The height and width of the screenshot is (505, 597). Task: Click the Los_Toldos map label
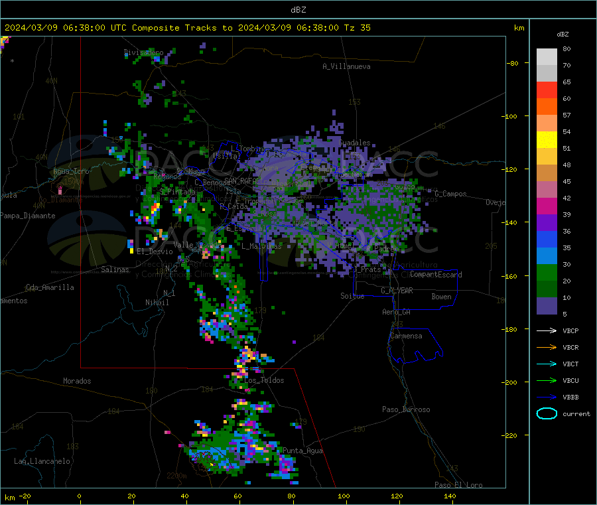click(264, 380)
